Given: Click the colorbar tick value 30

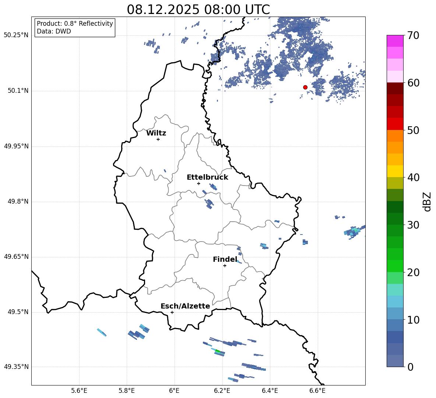Looking at the screenshot, I should pos(413,225).
